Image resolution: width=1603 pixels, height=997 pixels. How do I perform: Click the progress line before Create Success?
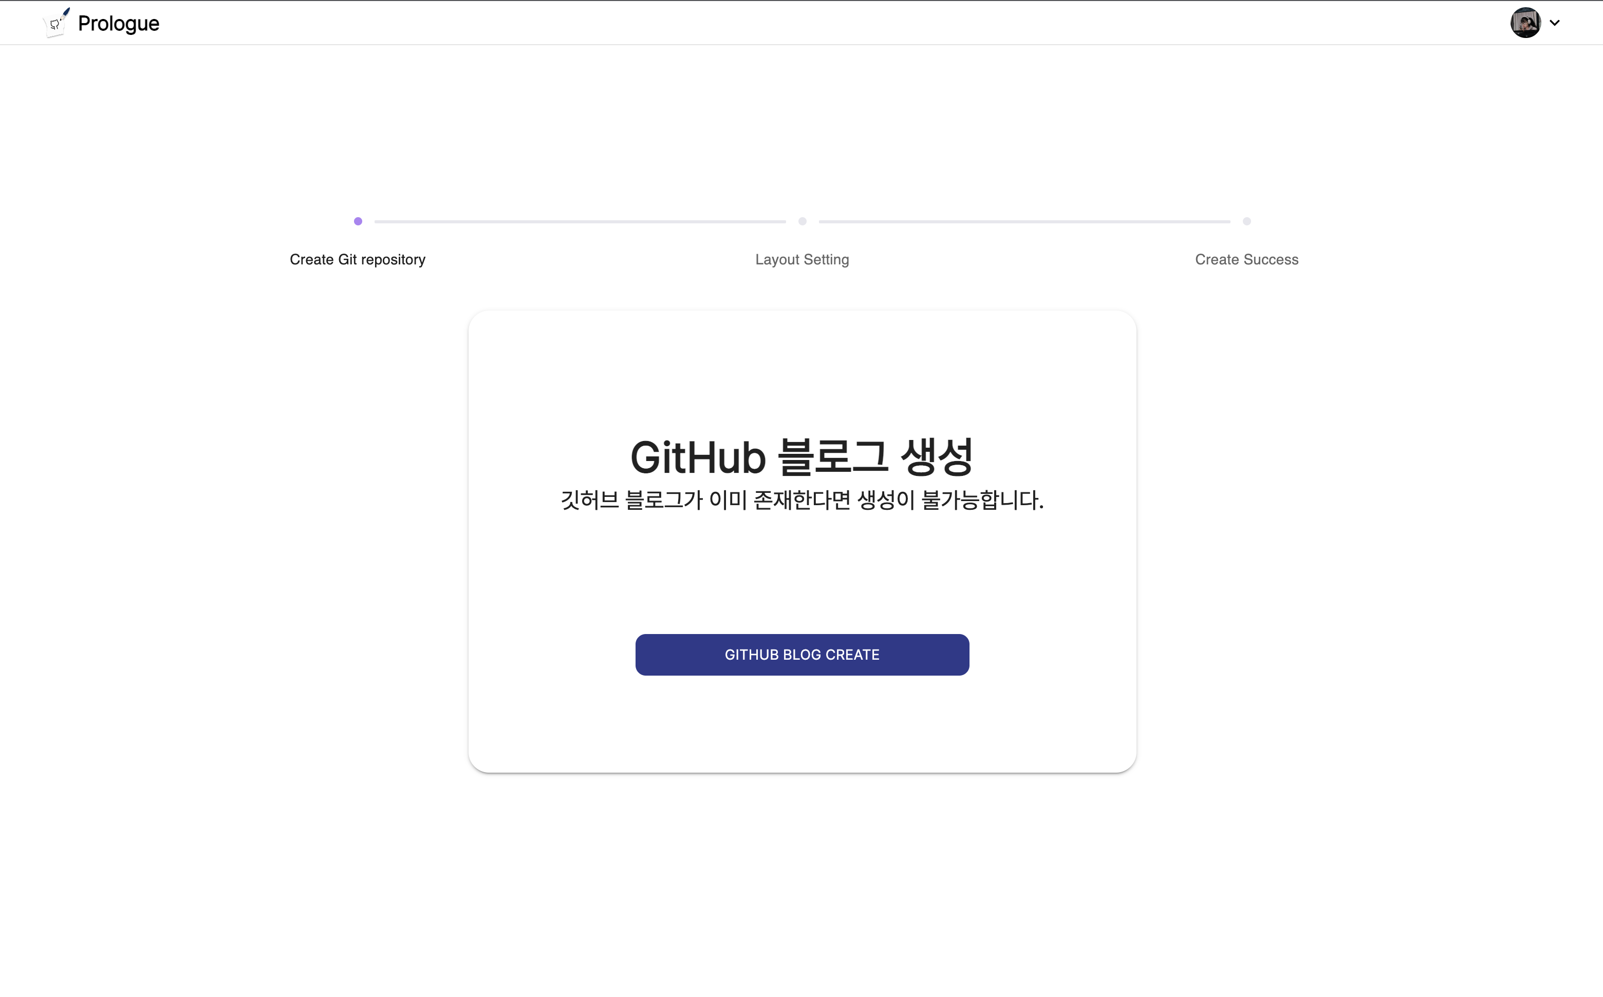[1024, 222]
